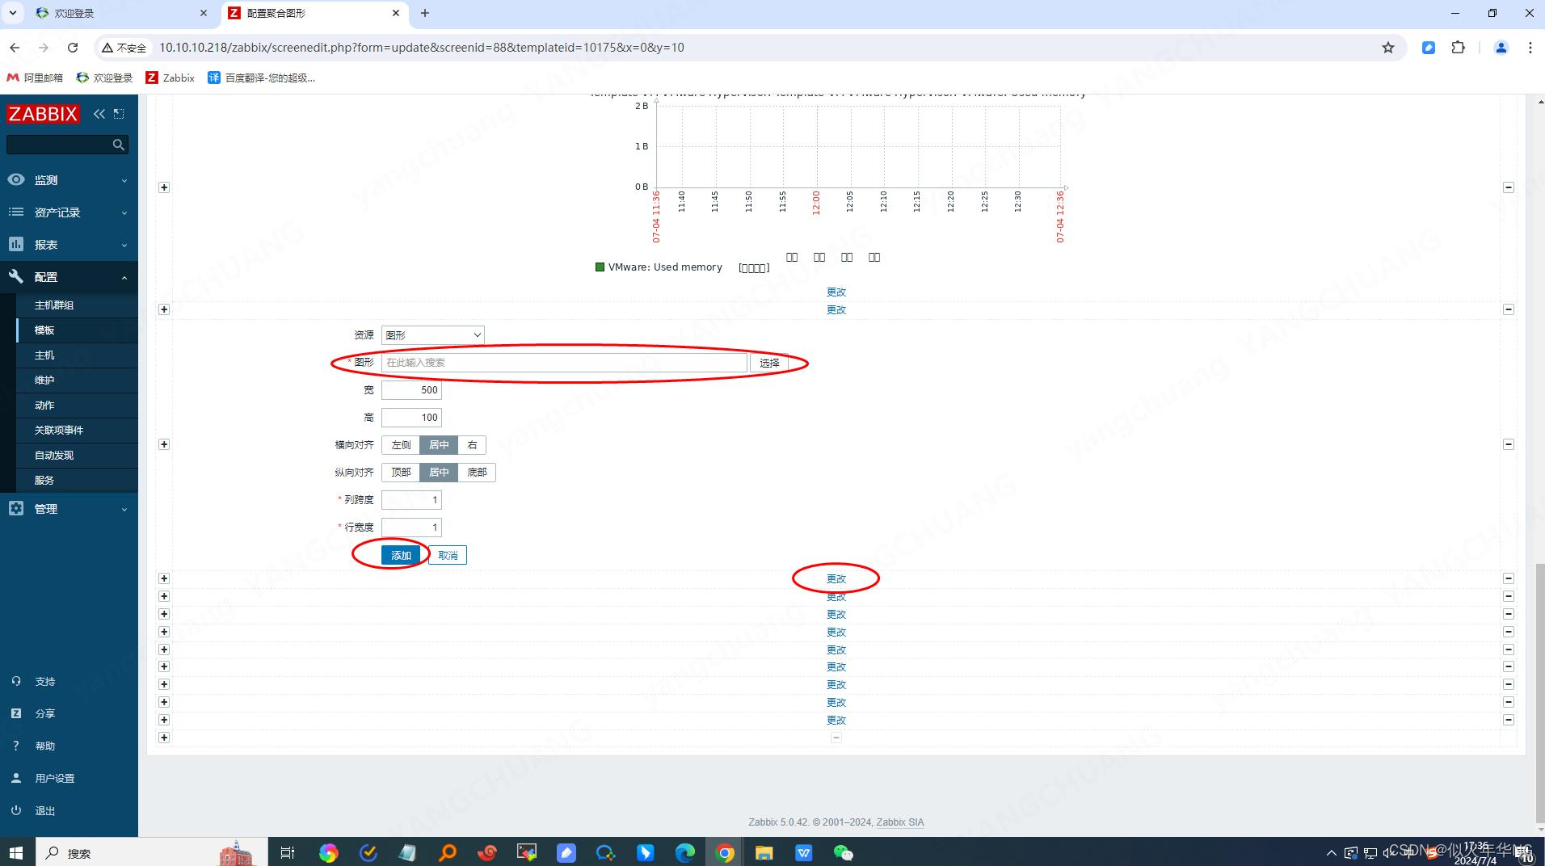Click the centered minus icon below the last 更改 link

(x=836, y=738)
